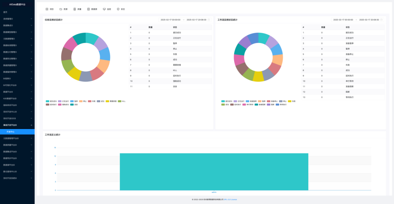Open calendar icon in 任务实例状态统计 date range
The width and height of the screenshot is (394, 204).
(x=209, y=20)
